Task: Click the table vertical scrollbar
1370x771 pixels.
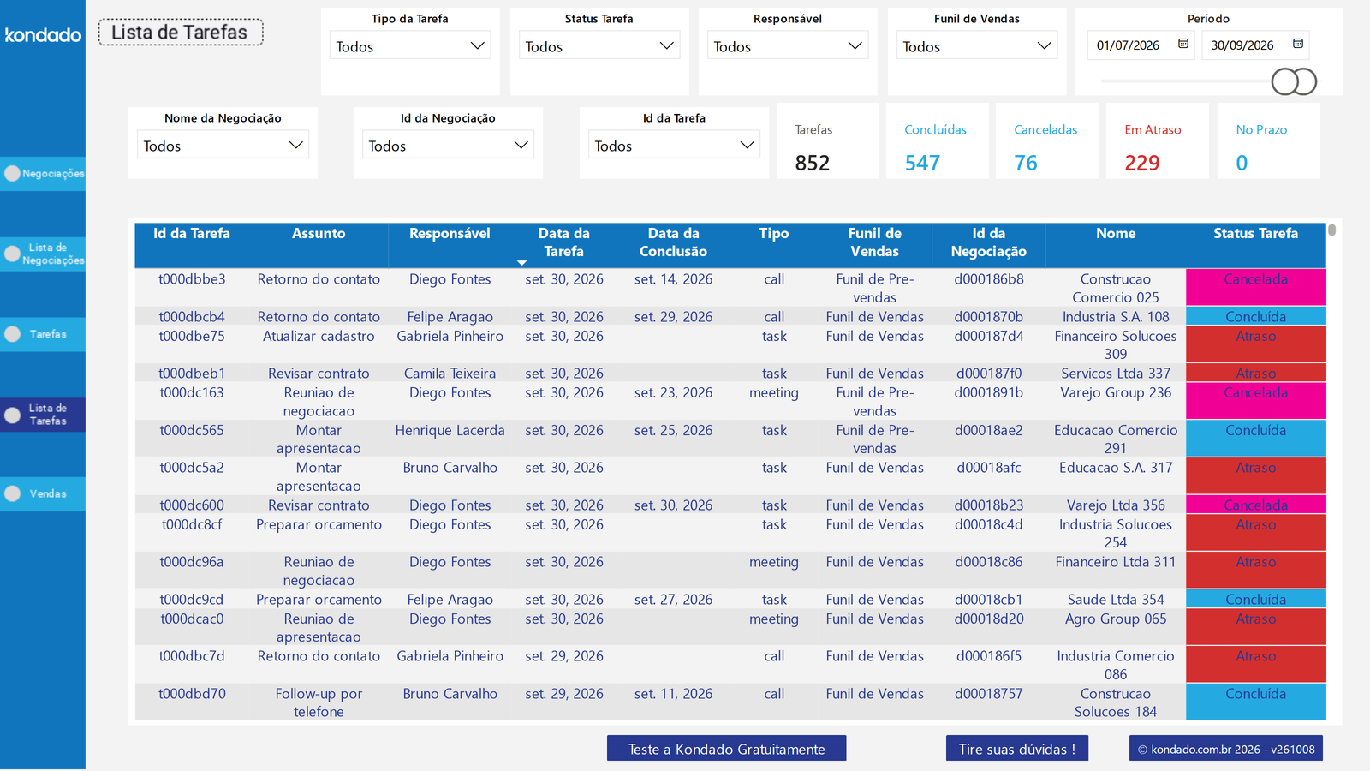Action: click(x=1331, y=230)
